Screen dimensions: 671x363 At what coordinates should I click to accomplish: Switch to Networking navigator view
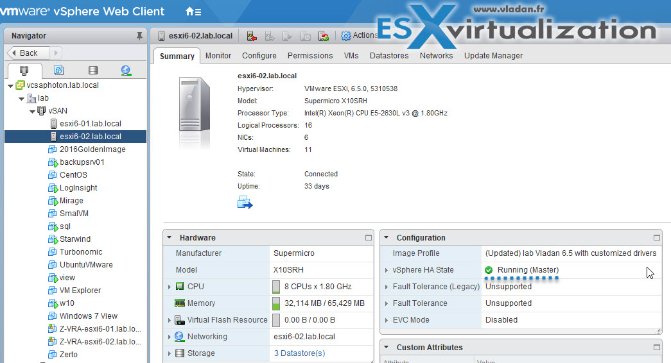126,71
